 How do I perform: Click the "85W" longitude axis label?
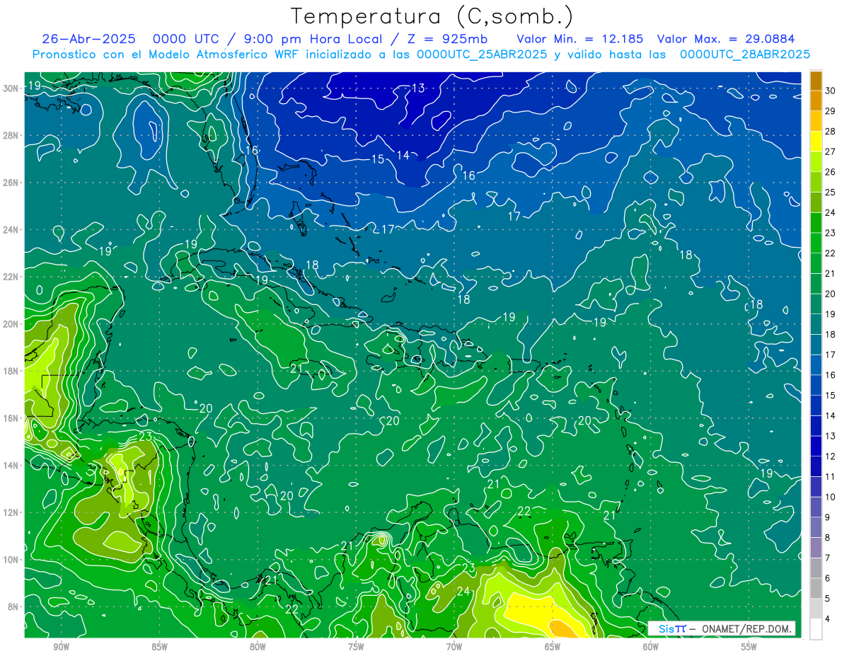[159, 647]
